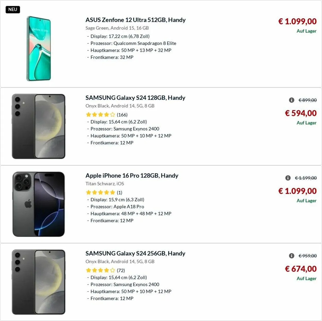Viewport: 322px width, 321px height.
Task: Open ASUS Zenfone 12 Ultra 512GB product page
Action: [x=135, y=20]
